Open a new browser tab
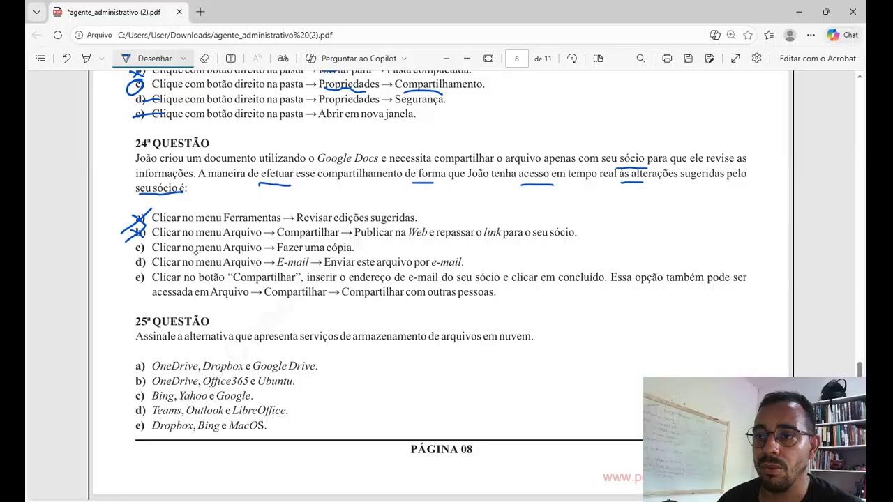 pyautogui.click(x=200, y=12)
